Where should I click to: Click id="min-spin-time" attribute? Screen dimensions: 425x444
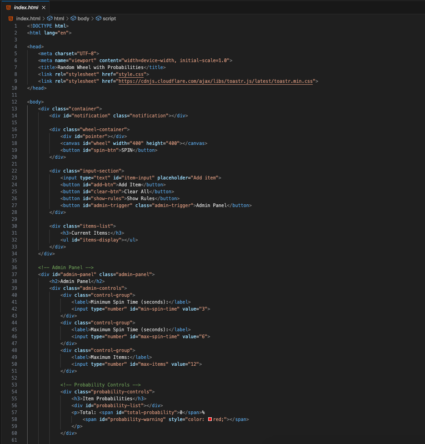(x=154, y=309)
